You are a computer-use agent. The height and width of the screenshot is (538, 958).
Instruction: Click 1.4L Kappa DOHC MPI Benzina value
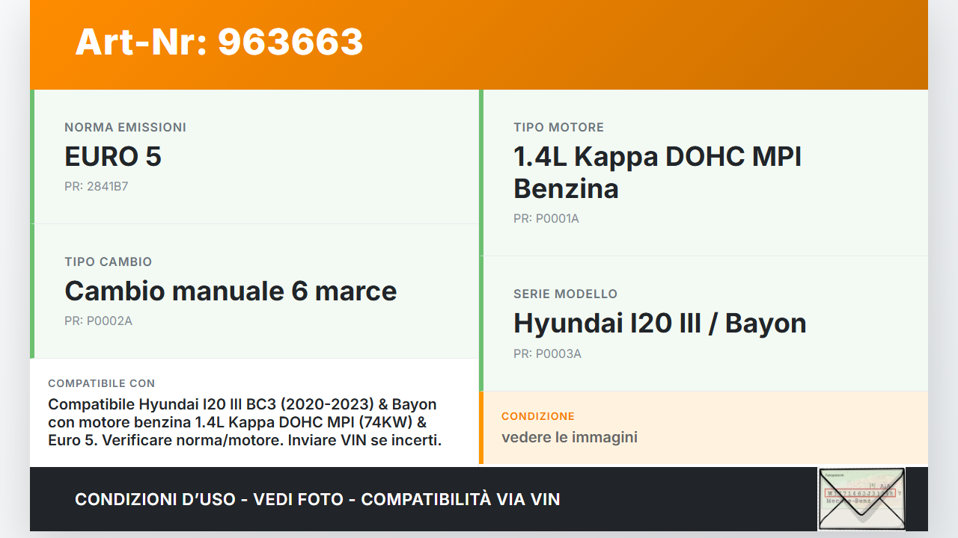657,173
